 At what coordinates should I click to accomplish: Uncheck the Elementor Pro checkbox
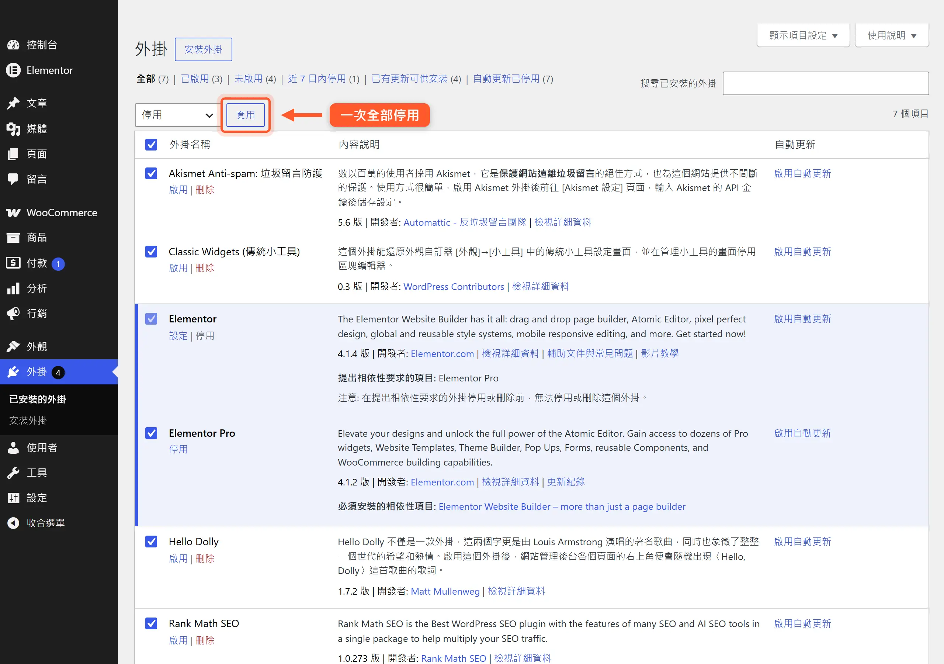(151, 433)
